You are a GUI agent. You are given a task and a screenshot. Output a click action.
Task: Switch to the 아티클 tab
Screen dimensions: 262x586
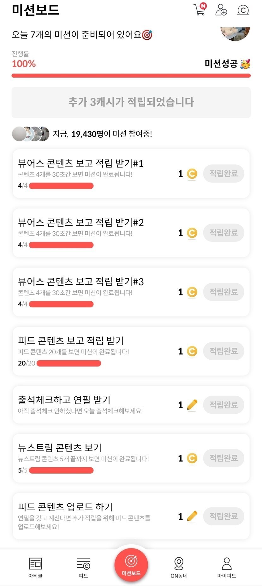(x=35, y=567)
